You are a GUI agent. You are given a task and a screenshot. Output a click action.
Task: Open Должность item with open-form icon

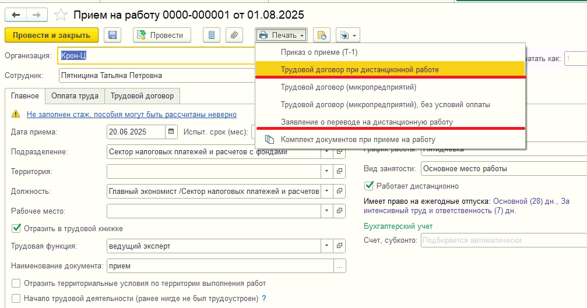point(339,191)
